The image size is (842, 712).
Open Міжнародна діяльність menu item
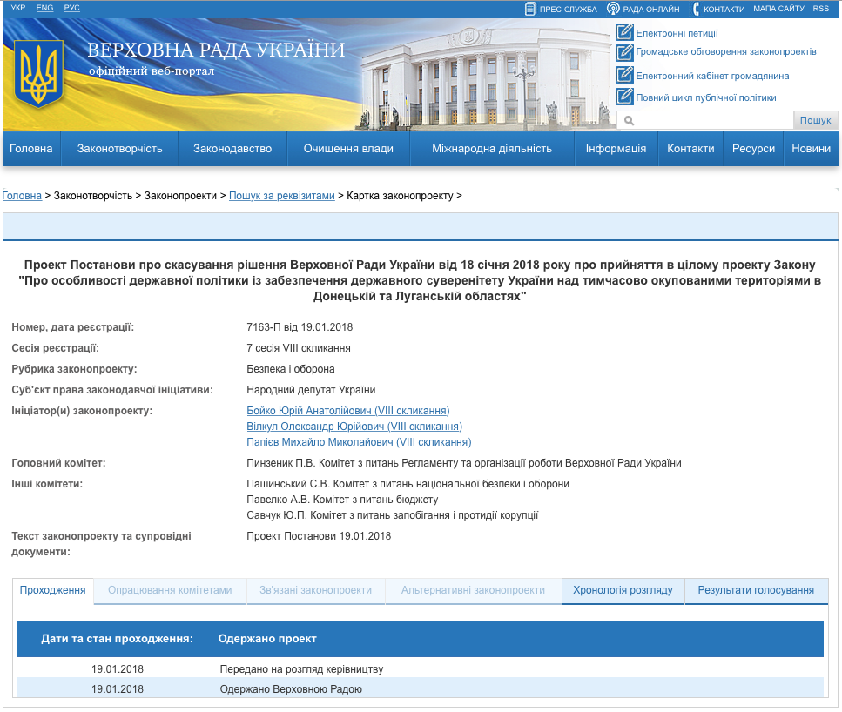click(492, 149)
